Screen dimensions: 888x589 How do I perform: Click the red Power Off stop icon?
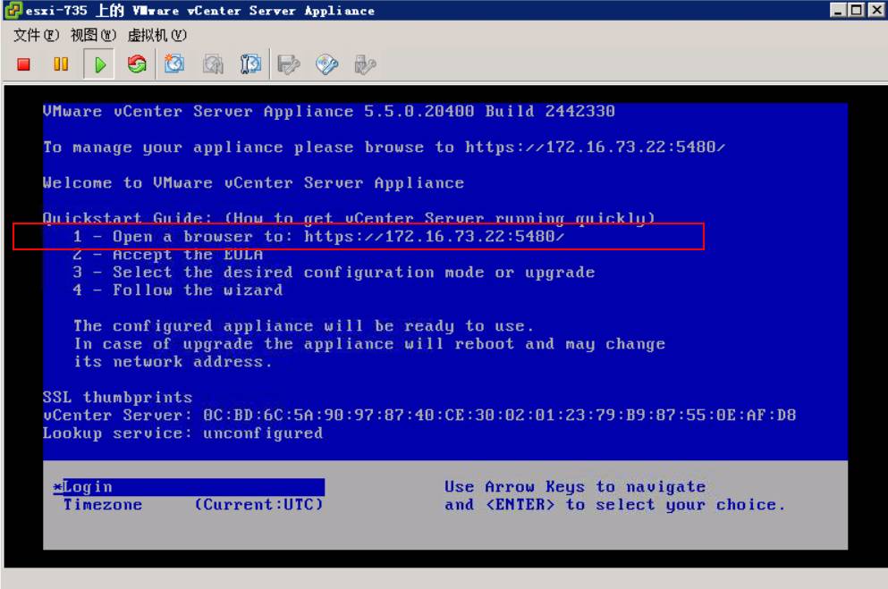coord(24,64)
